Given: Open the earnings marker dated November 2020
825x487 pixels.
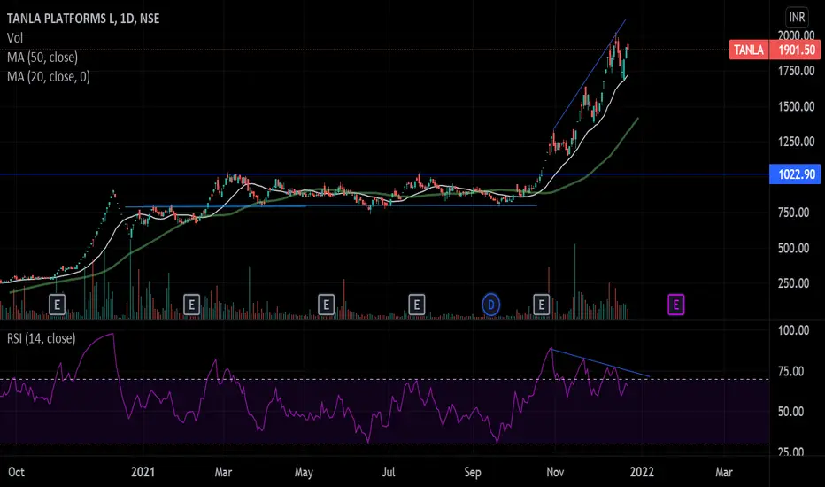Looking at the screenshot, I should (57, 305).
